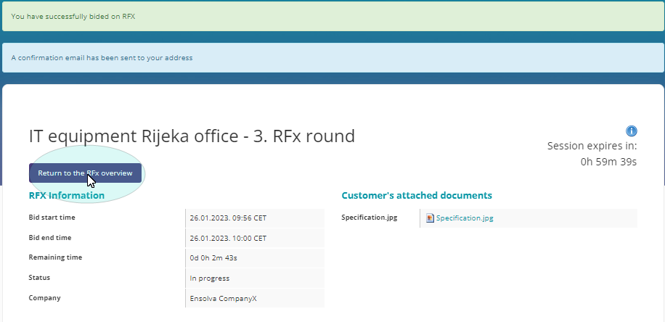
Task: Click the Session expires in label
Action: (x=592, y=146)
